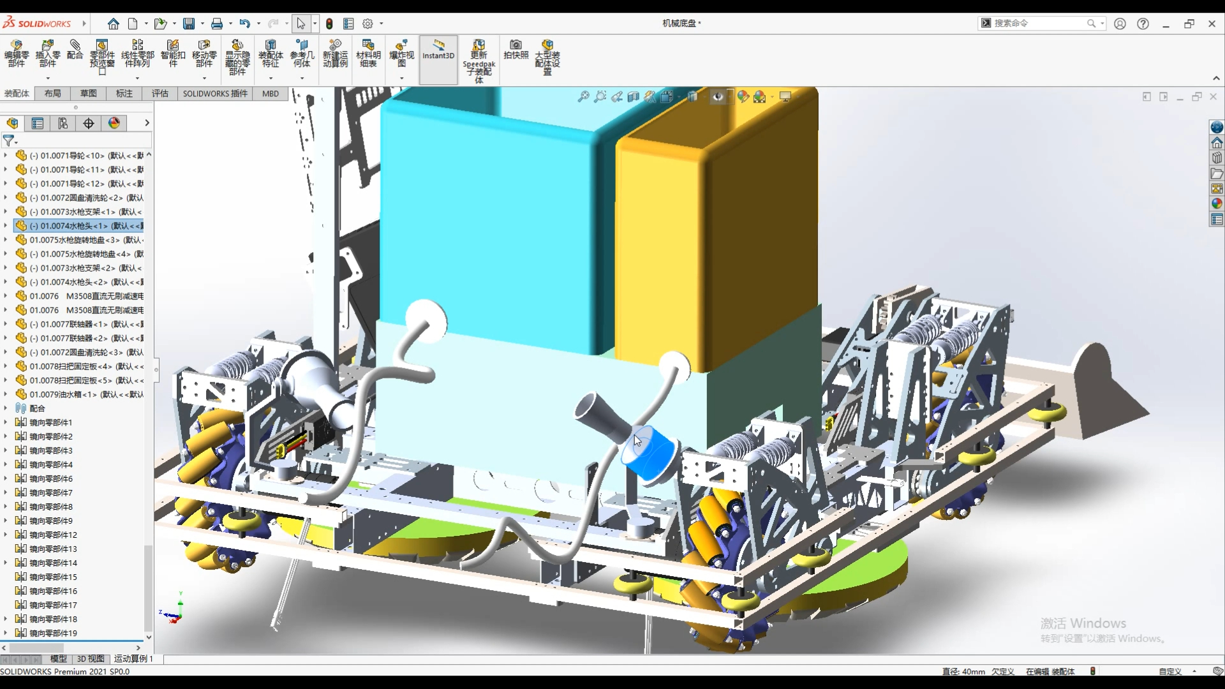The width and height of the screenshot is (1225, 689).
Task: Click Edit Appearance color ball icon
Action: (743, 96)
